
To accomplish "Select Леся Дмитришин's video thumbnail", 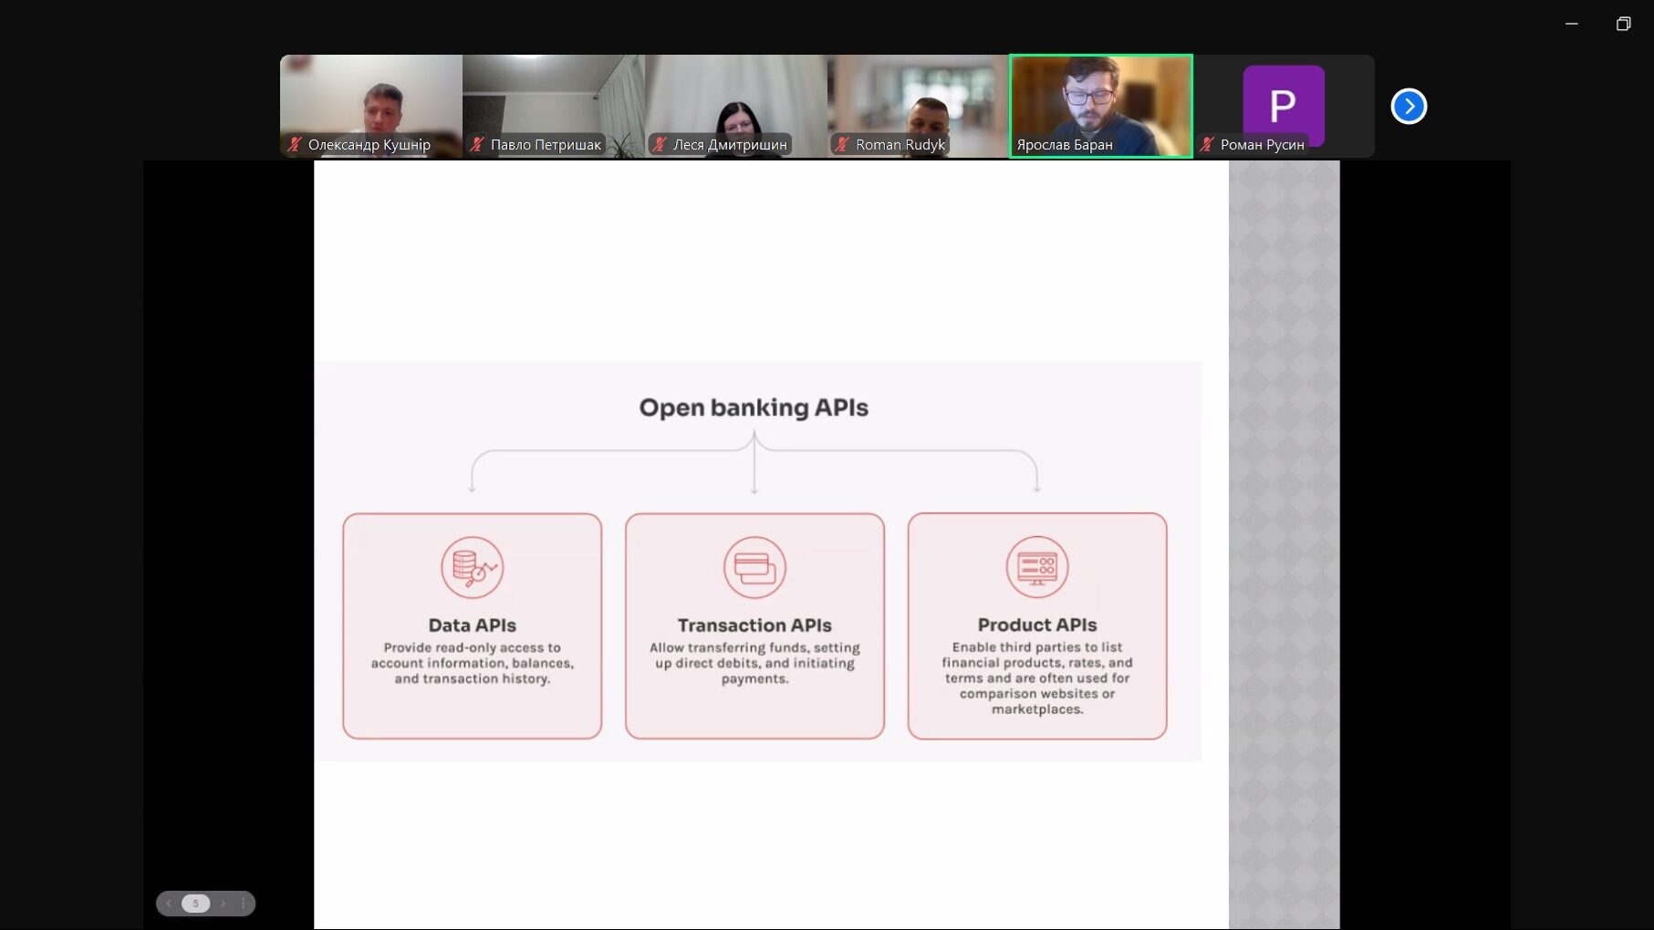I will click(735, 100).
